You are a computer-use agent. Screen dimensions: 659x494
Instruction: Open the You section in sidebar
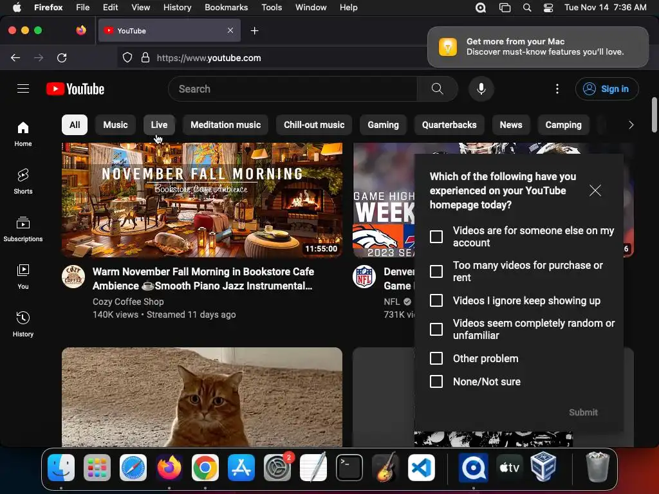[x=23, y=277]
